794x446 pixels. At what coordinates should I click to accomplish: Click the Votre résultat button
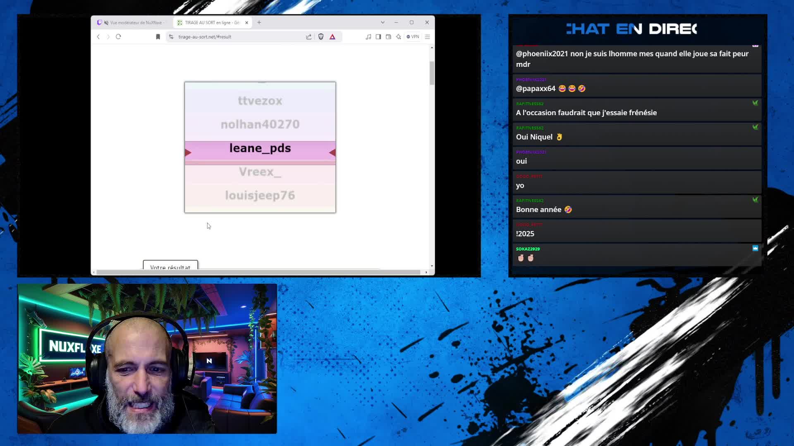(x=170, y=265)
